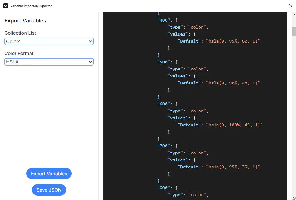Click "Default" key under the 500 entry
This screenshot has width=296, height=200.
point(189,83)
